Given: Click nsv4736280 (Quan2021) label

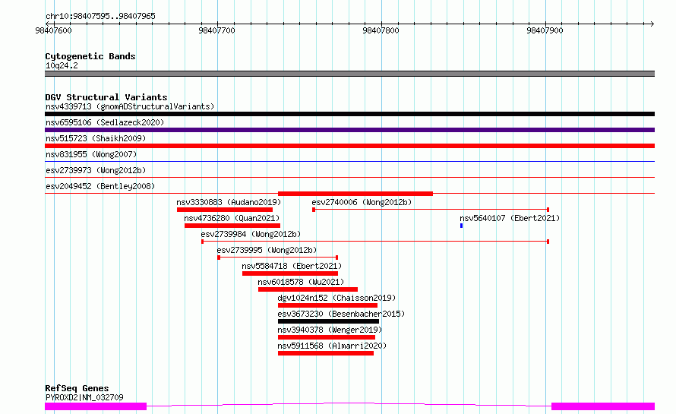Looking at the screenshot, I should coord(232,218).
